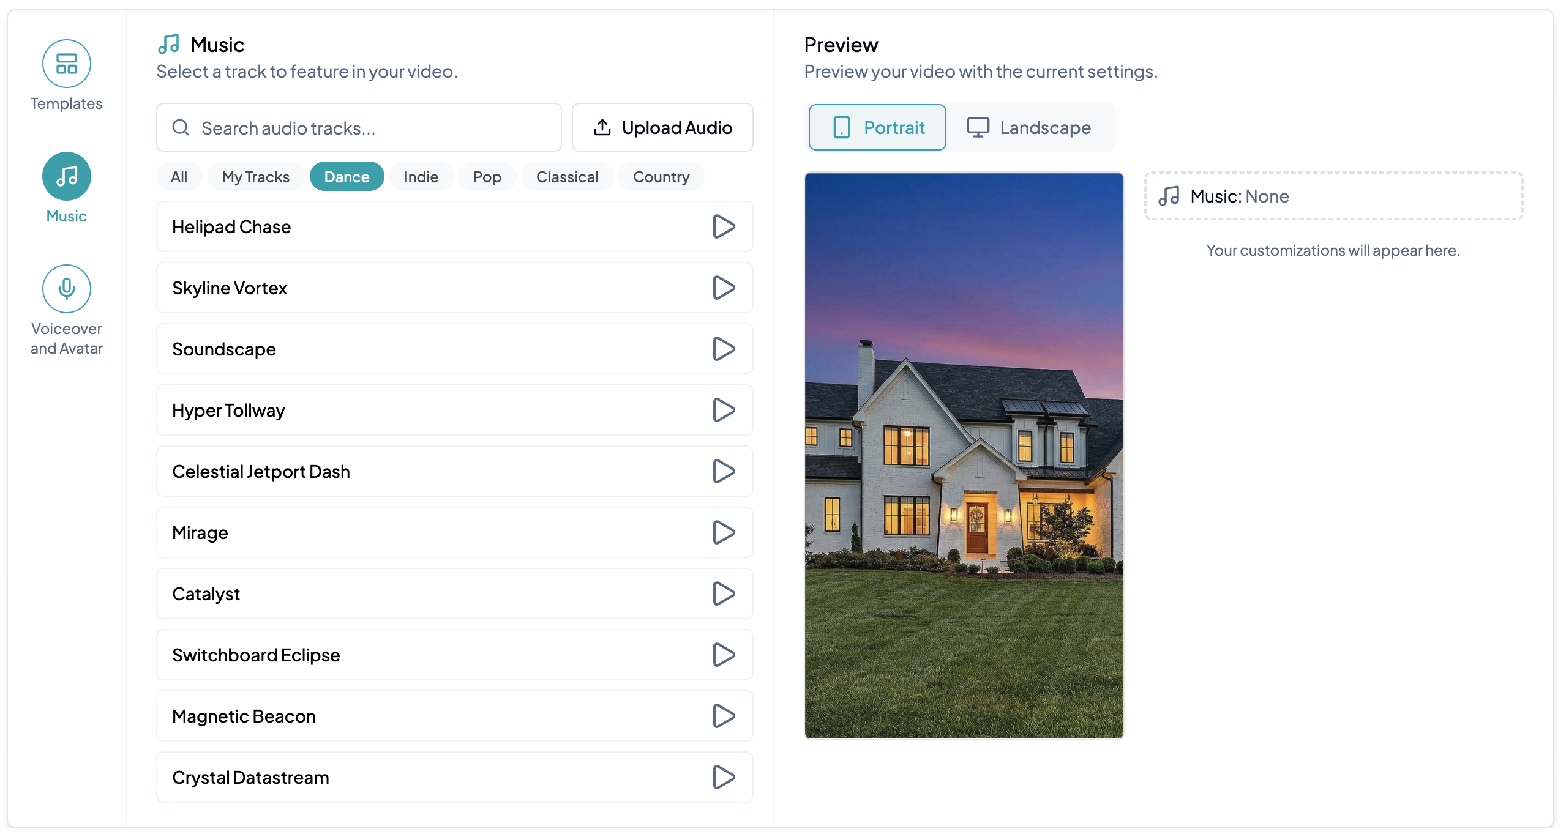Open Voiceover and Avatar microphone icon
The image size is (1566, 837).
[x=66, y=288]
